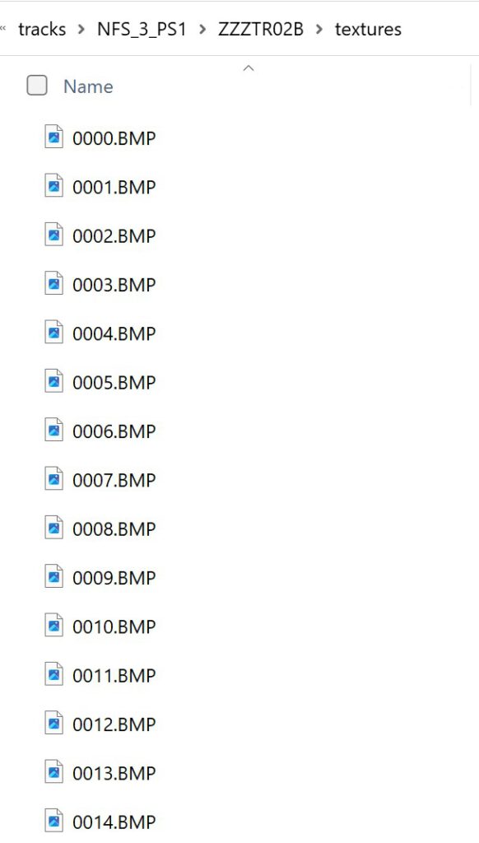The height and width of the screenshot is (843, 479).
Task: Open the chevron dropdown after NFS_3_PS1
Action: click(x=202, y=29)
